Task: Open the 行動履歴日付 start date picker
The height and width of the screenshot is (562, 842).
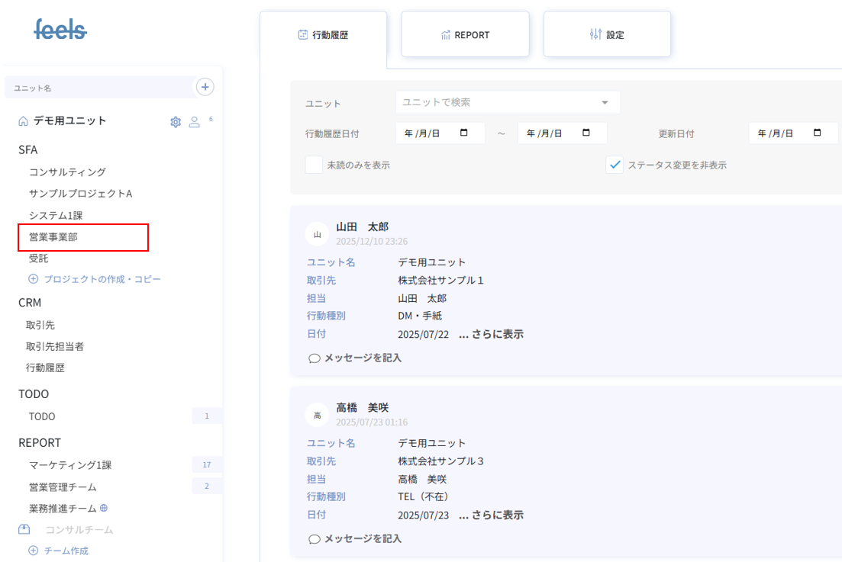Action: pos(464,133)
